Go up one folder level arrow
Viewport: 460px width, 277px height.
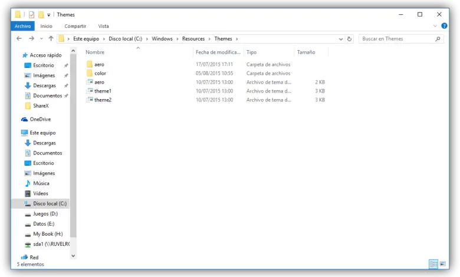(x=51, y=38)
